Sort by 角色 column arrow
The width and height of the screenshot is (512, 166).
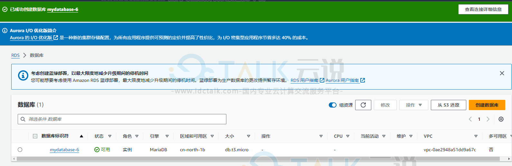pyautogui.click(x=137, y=136)
